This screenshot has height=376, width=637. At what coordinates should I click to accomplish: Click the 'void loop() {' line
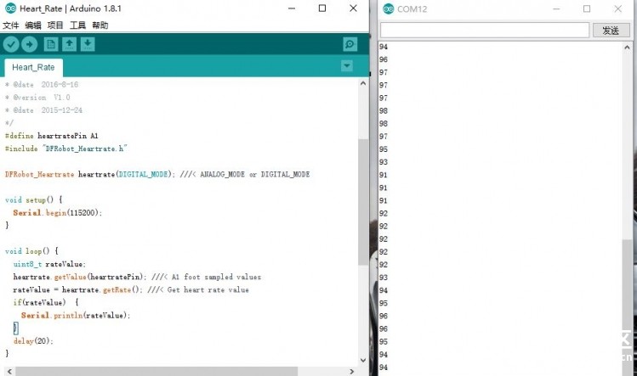click(x=31, y=251)
